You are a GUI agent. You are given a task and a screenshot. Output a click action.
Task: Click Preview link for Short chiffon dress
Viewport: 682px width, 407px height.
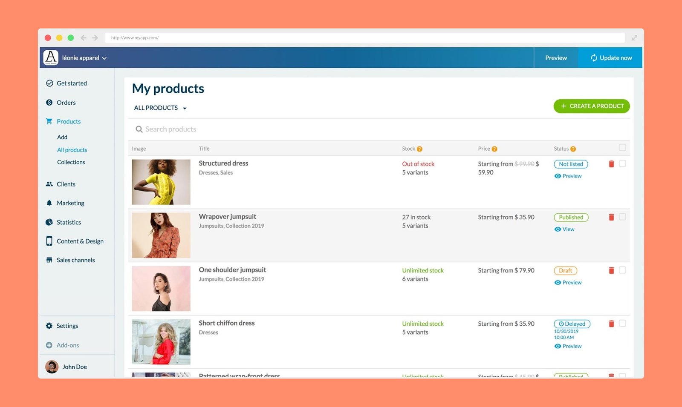(x=568, y=346)
